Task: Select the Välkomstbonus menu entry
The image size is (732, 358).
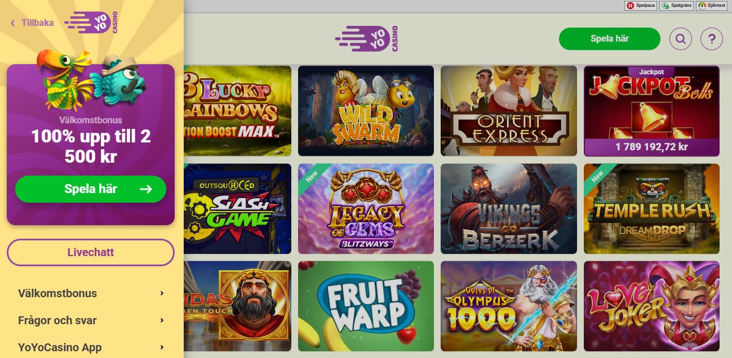Action: tap(91, 293)
